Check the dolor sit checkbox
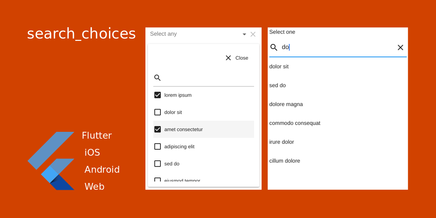 coord(157,112)
